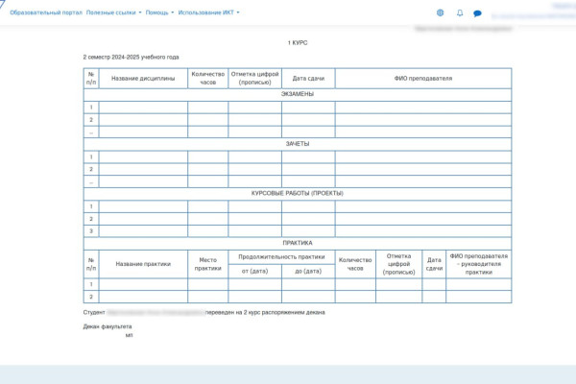The width and height of the screenshot is (576, 384).
Task: Select the ЭКЗАМЕНЫ section header row
Action: coord(298,94)
